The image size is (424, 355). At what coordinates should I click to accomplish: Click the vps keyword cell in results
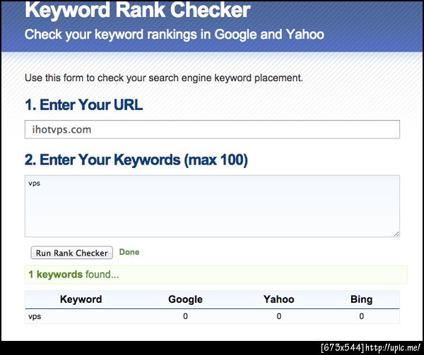tap(35, 316)
